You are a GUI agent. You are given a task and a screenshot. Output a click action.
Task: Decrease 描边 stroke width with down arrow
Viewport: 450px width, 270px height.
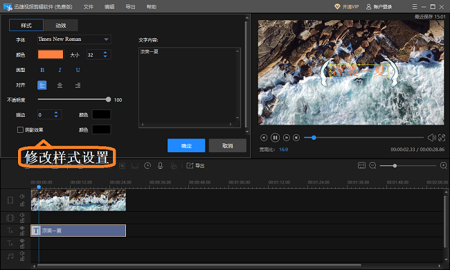pos(56,116)
